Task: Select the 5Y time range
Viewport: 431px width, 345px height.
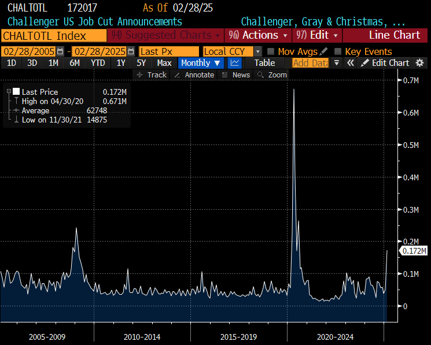Action: pos(141,63)
